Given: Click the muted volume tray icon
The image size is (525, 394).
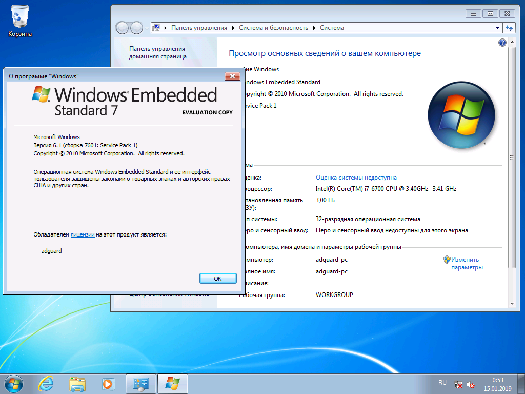Looking at the screenshot, I should pos(471,384).
